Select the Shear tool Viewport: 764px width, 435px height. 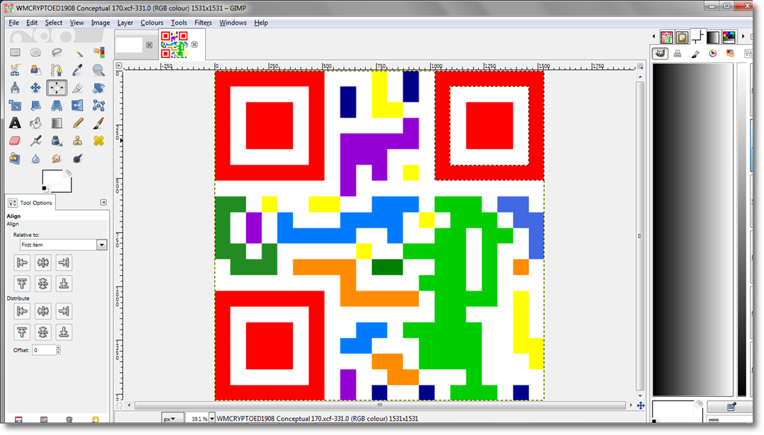[35, 105]
